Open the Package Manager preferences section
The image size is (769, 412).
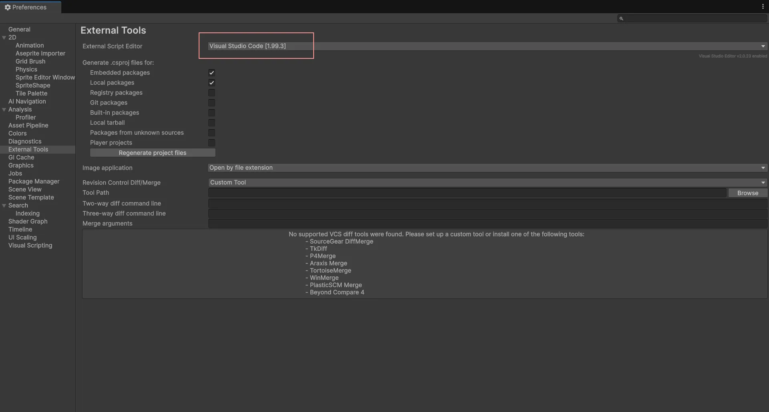click(34, 181)
